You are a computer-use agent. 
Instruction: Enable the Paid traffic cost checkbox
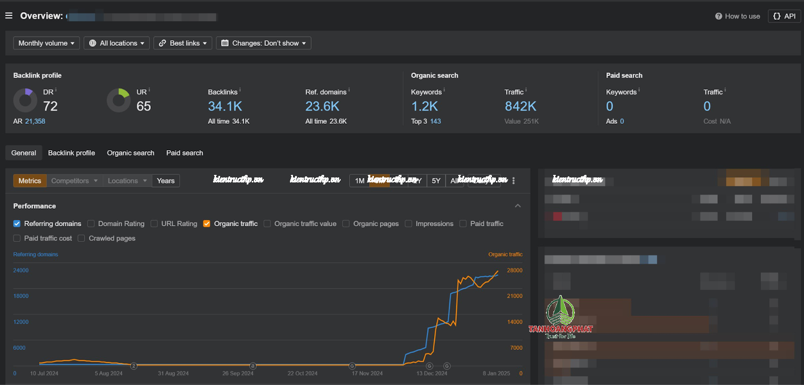point(17,238)
